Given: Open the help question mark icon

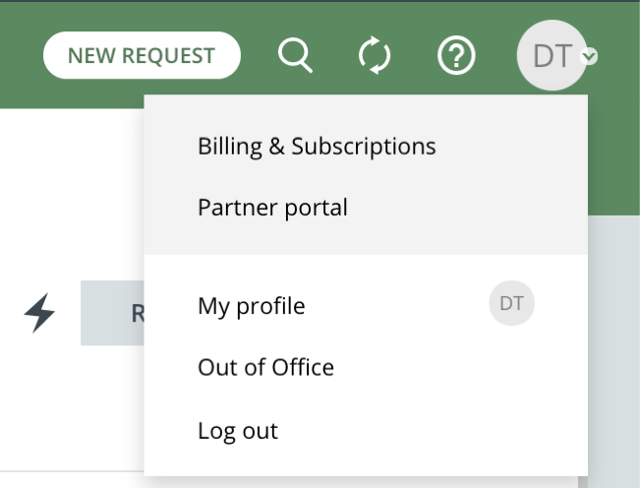Looking at the screenshot, I should [456, 56].
